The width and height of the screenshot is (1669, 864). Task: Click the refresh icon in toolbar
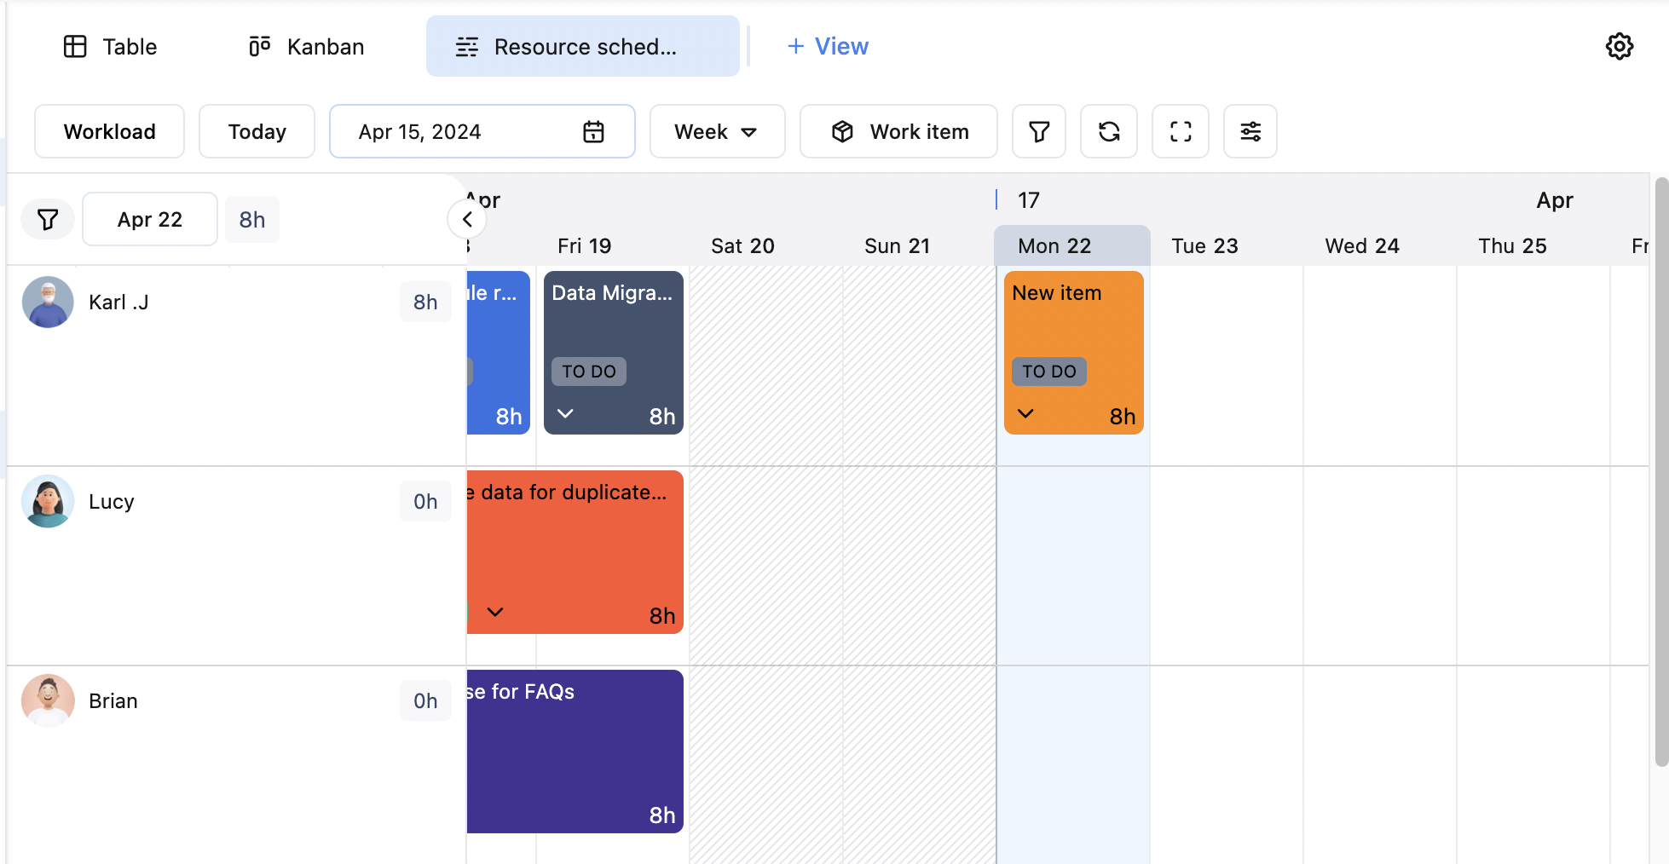[1108, 131]
